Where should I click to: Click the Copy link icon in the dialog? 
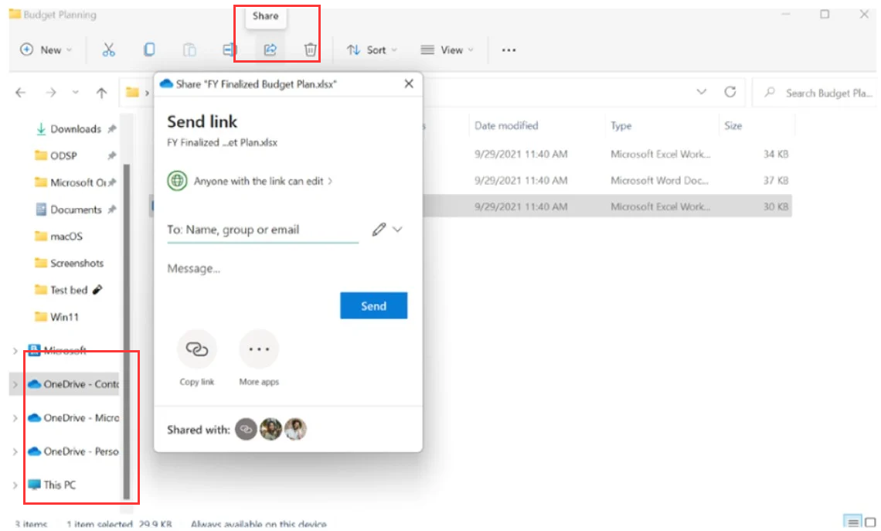(x=196, y=349)
